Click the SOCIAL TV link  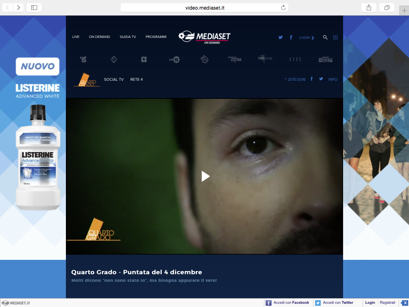pyautogui.click(x=114, y=80)
